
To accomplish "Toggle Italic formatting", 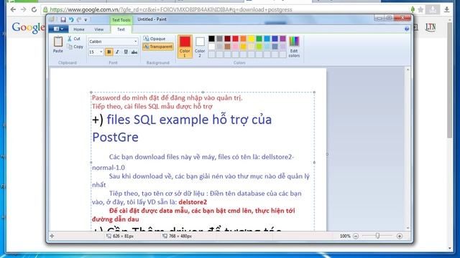I will (117, 52).
